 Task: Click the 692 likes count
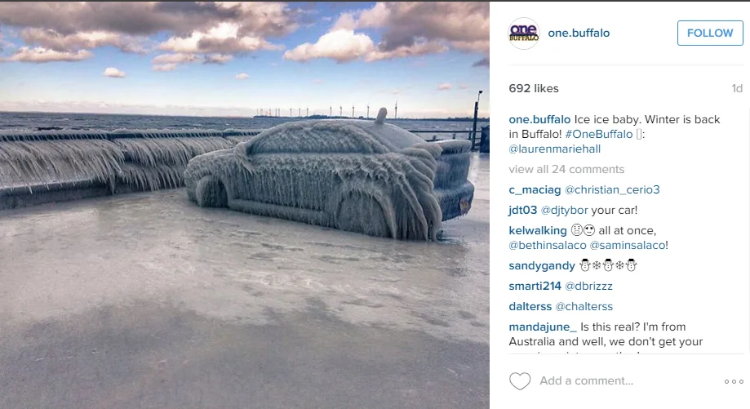pos(534,88)
